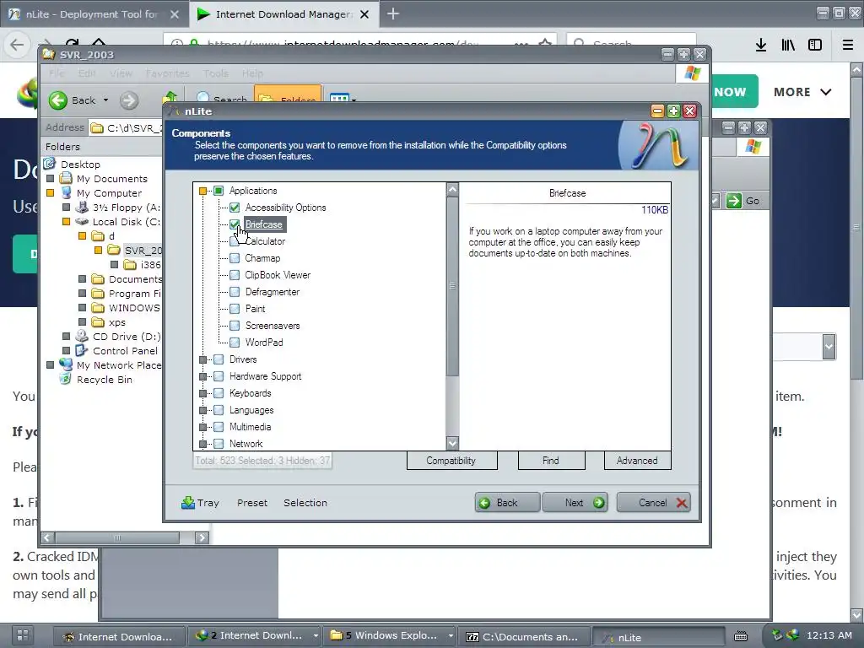Uncheck the Briefcase checkbox
Screen dimensions: 864x648
click(235, 224)
